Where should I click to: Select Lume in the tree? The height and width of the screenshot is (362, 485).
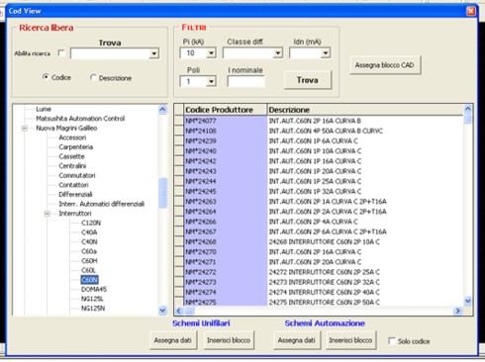click(x=44, y=109)
